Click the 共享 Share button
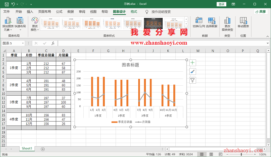This screenshot has width=271, height=157. click(x=261, y=12)
